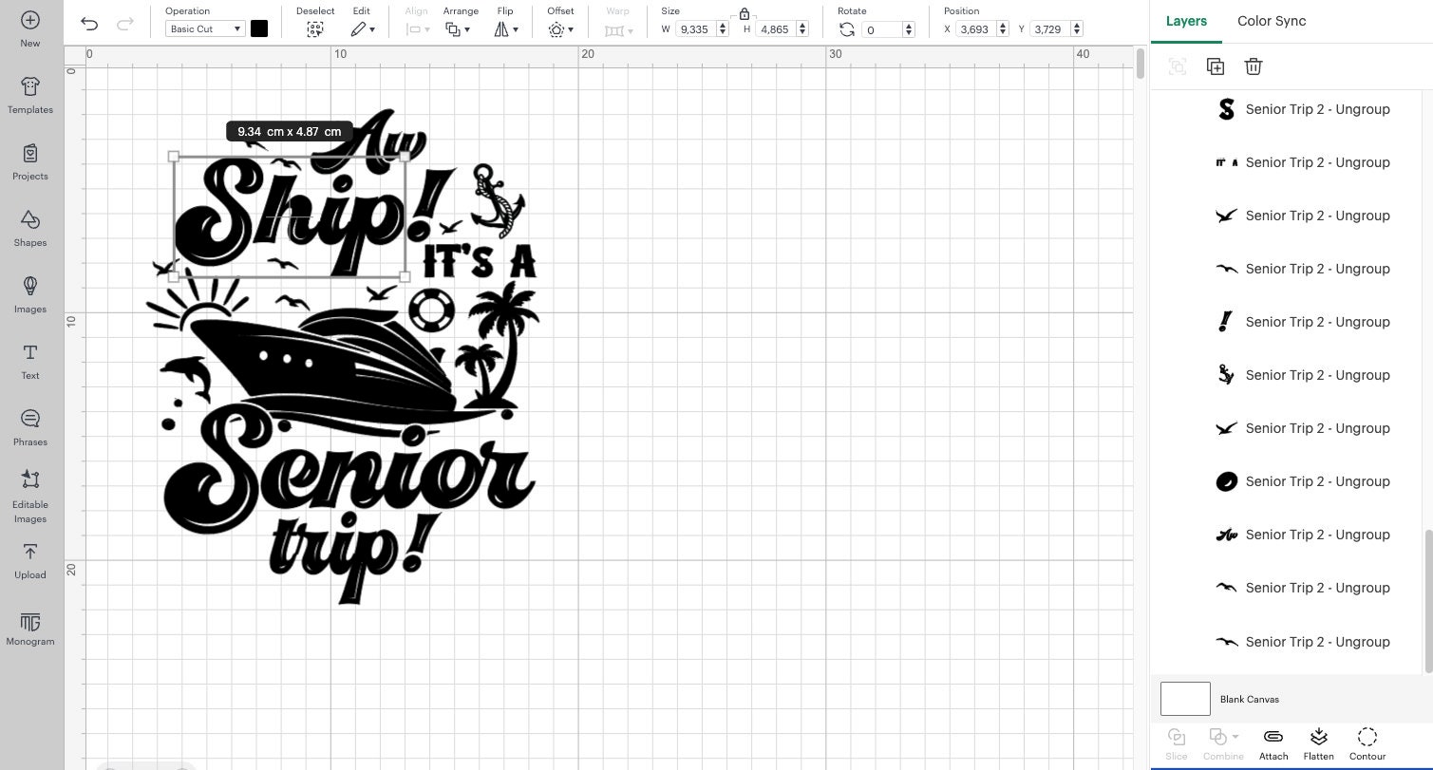Open the Arrange dropdown

(x=457, y=28)
